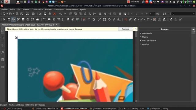Screen dimensions: 196x110
Task: Click the page number input field
Action: coord(153,14)
